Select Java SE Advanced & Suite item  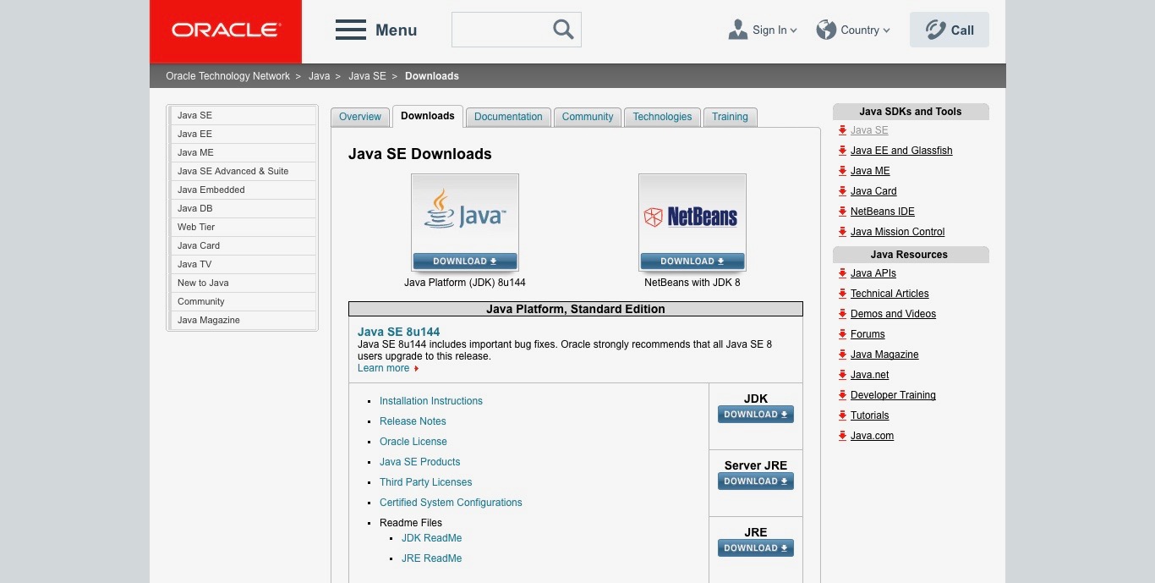click(x=244, y=171)
